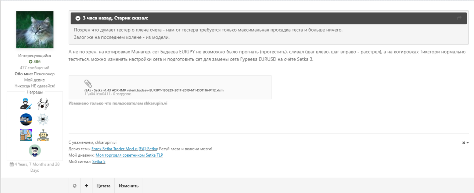Click the 477 сообщений post count
Screen dimensions: 474x193
click(x=35, y=68)
